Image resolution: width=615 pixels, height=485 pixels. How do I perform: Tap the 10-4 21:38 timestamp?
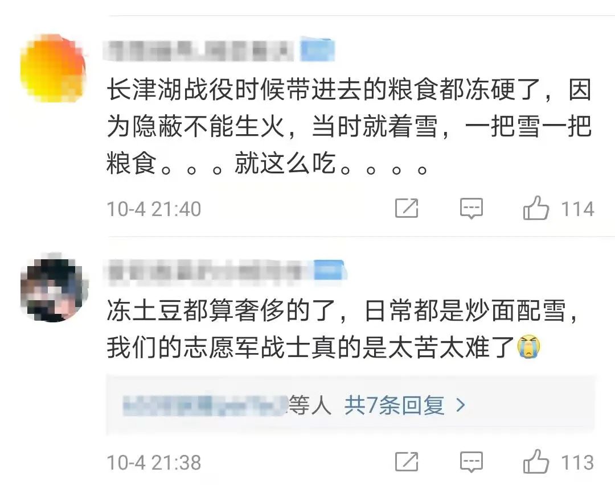point(154,462)
